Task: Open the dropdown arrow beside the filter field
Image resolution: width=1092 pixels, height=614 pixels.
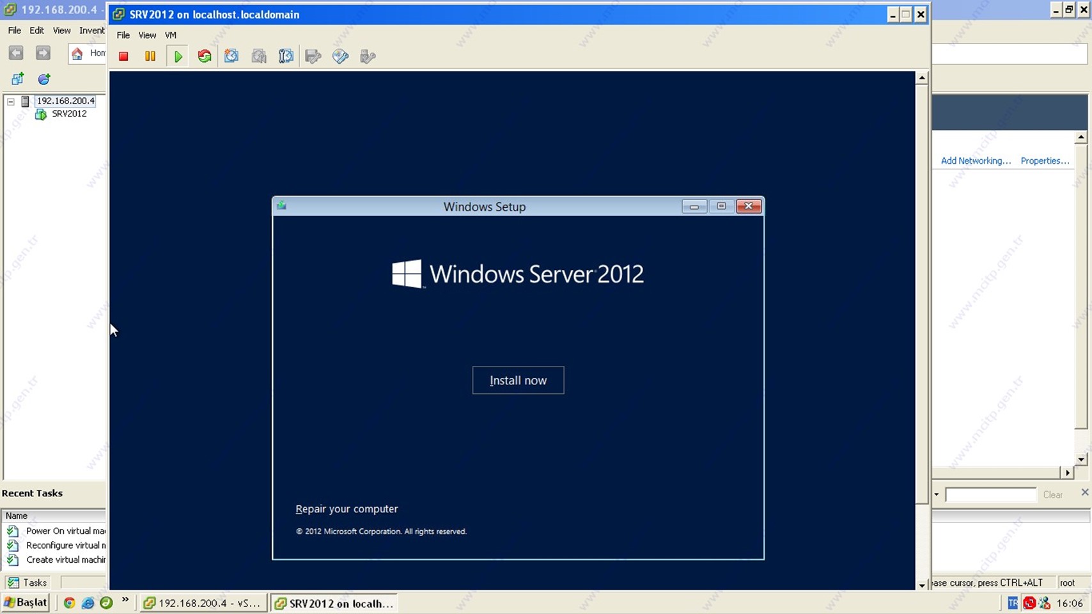Action: (937, 494)
